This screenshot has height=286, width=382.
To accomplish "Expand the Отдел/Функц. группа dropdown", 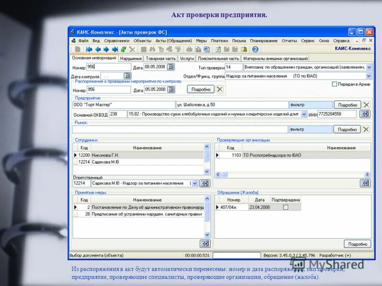I will (368, 75).
